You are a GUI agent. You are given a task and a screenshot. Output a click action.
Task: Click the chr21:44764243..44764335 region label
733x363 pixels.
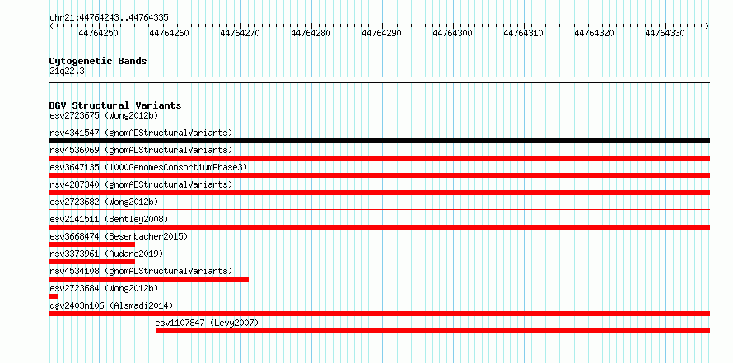coord(109,18)
